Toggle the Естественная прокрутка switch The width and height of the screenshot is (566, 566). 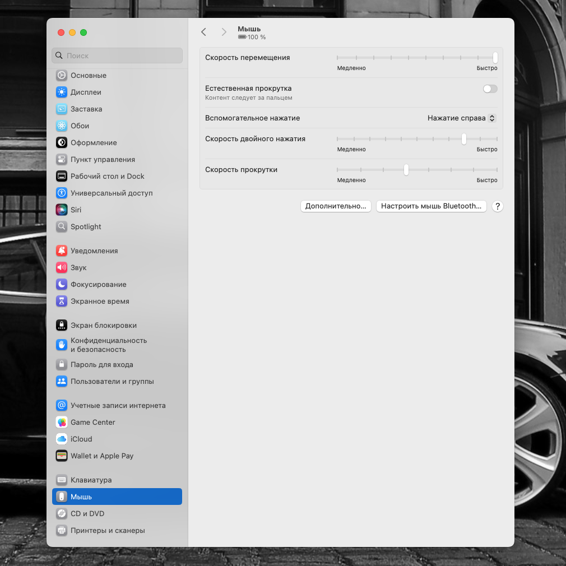tap(490, 89)
